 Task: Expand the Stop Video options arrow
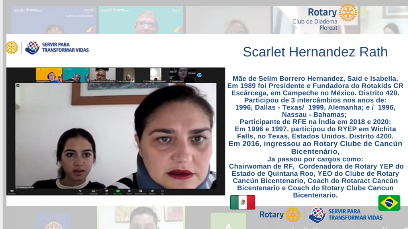(x=16, y=190)
